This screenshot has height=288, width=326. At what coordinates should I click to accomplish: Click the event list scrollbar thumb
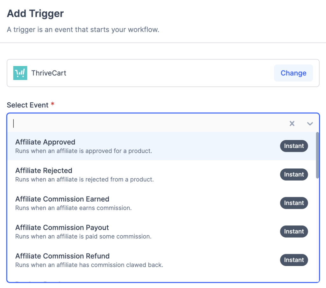pos(317,155)
